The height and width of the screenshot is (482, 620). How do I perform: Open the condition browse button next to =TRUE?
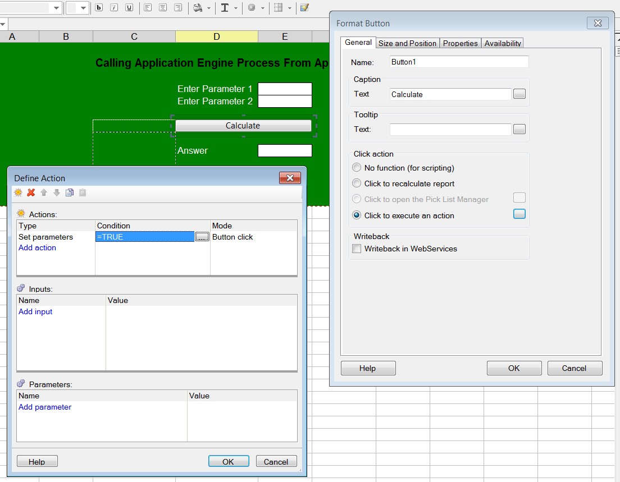coord(202,237)
